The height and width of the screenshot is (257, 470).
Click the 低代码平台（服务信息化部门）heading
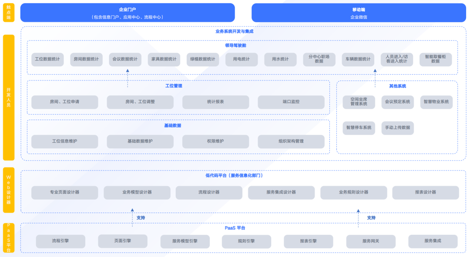234,176
